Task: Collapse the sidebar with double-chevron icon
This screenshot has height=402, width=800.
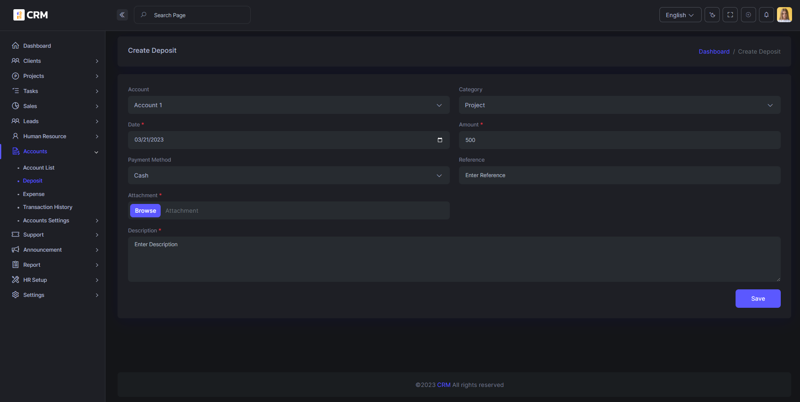Action: click(x=122, y=15)
